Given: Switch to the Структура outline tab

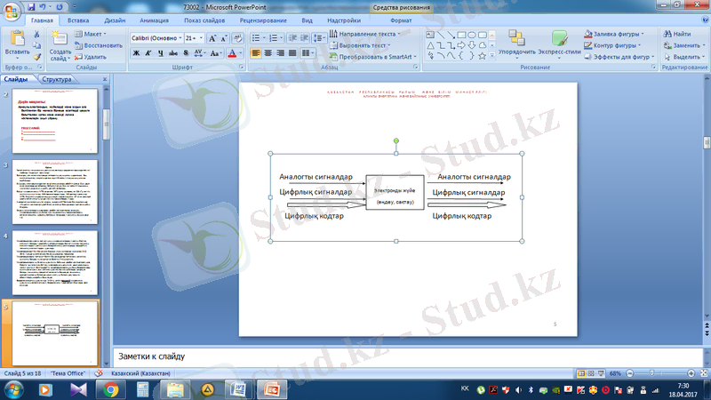Looking at the screenshot, I should pos(56,80).
